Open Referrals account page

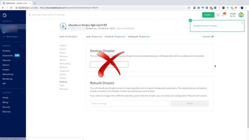pyautogui.click(x=7, y=112)
